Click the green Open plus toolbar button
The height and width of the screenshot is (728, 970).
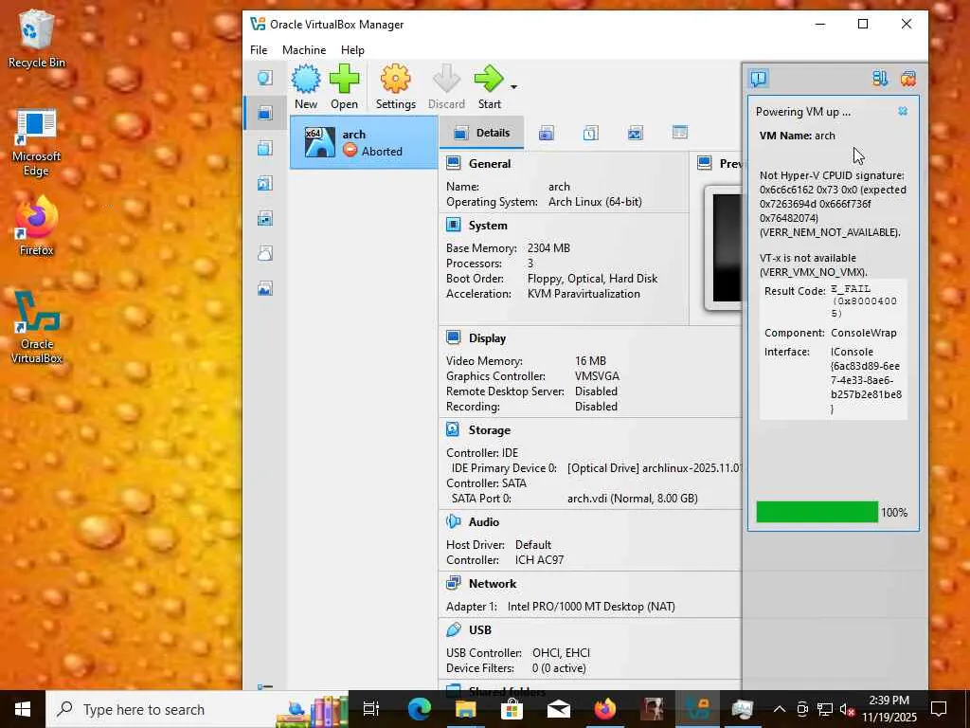coord(344,87)
